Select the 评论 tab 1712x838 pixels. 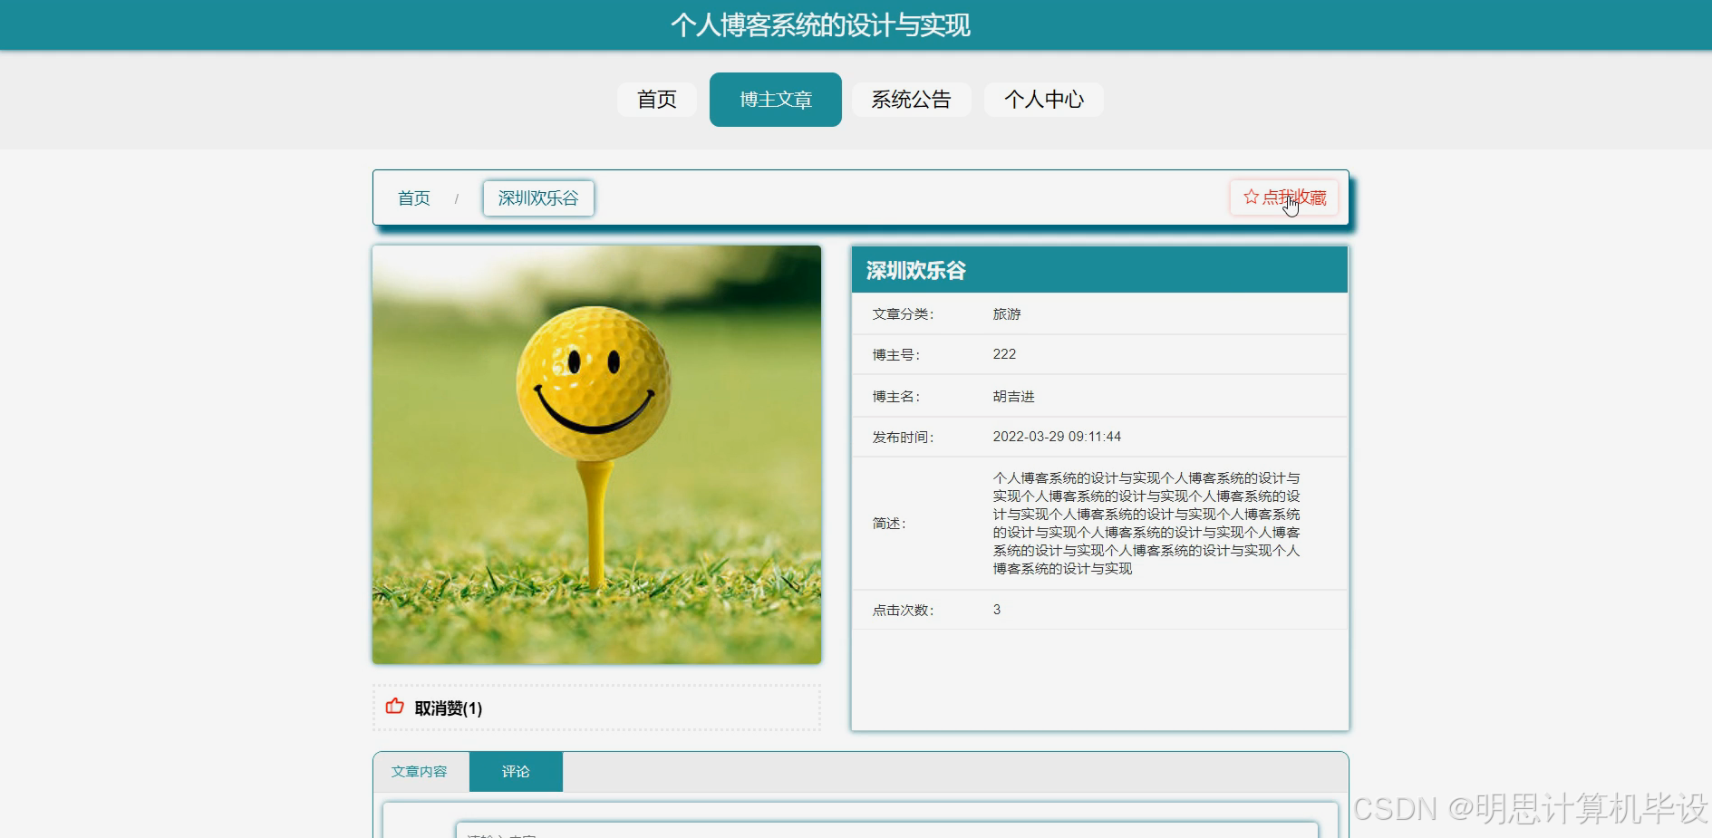point(516,772)
